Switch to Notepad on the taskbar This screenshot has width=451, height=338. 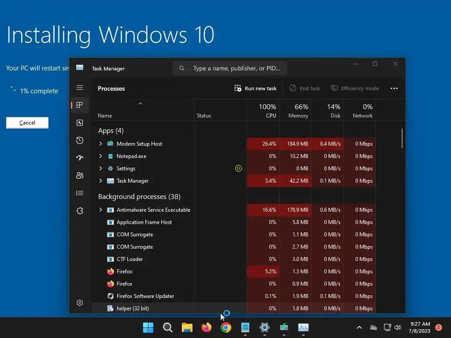click(245, 327)
